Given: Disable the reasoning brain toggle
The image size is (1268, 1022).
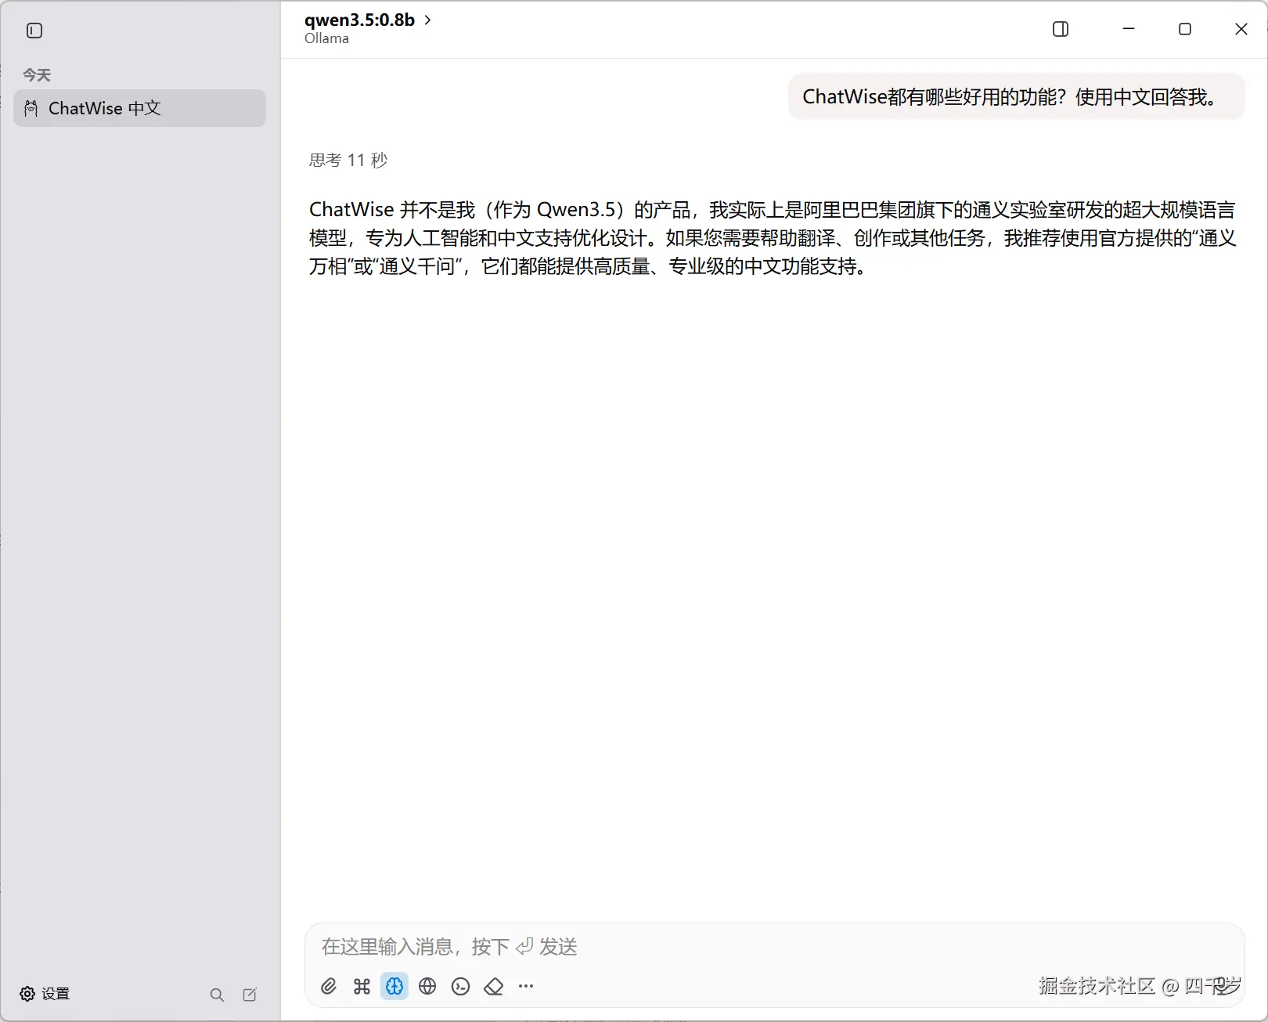Looking at the screenshot, I should [394, 986].
